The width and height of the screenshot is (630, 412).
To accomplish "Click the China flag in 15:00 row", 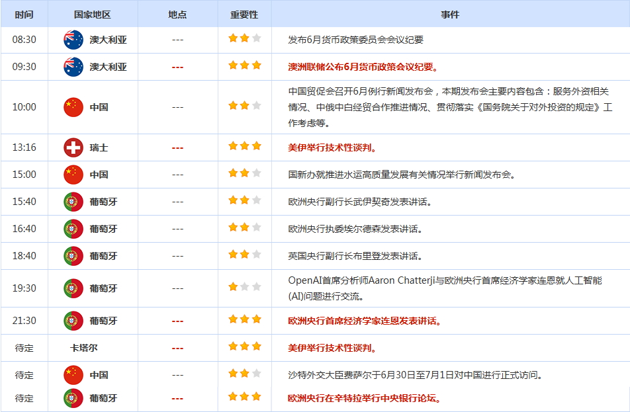I will [x=73, y=175].
